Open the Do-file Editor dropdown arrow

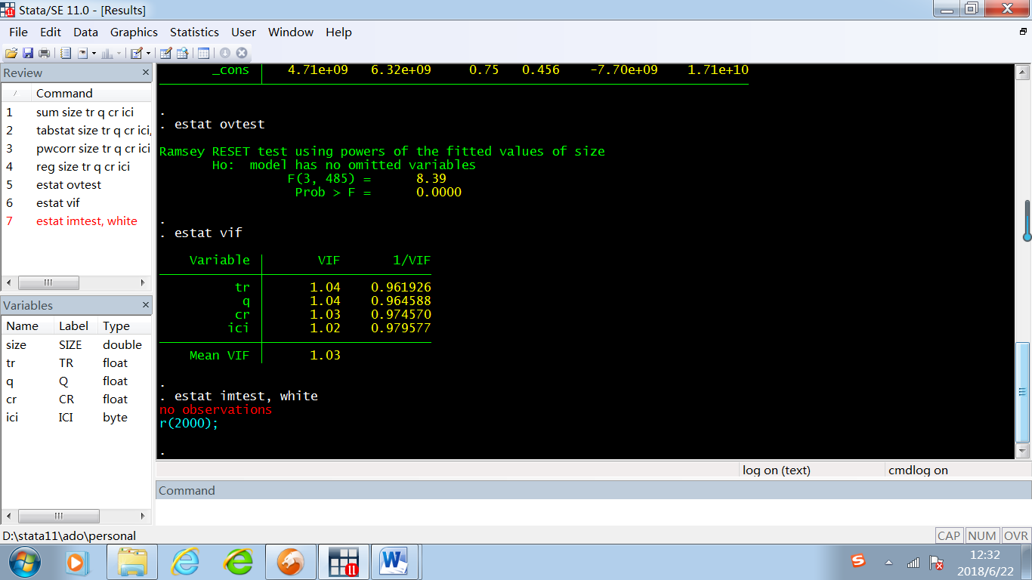pos(148,53)
